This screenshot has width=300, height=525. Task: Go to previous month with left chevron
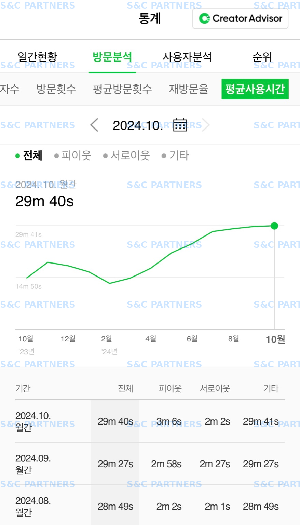point(94,125)
